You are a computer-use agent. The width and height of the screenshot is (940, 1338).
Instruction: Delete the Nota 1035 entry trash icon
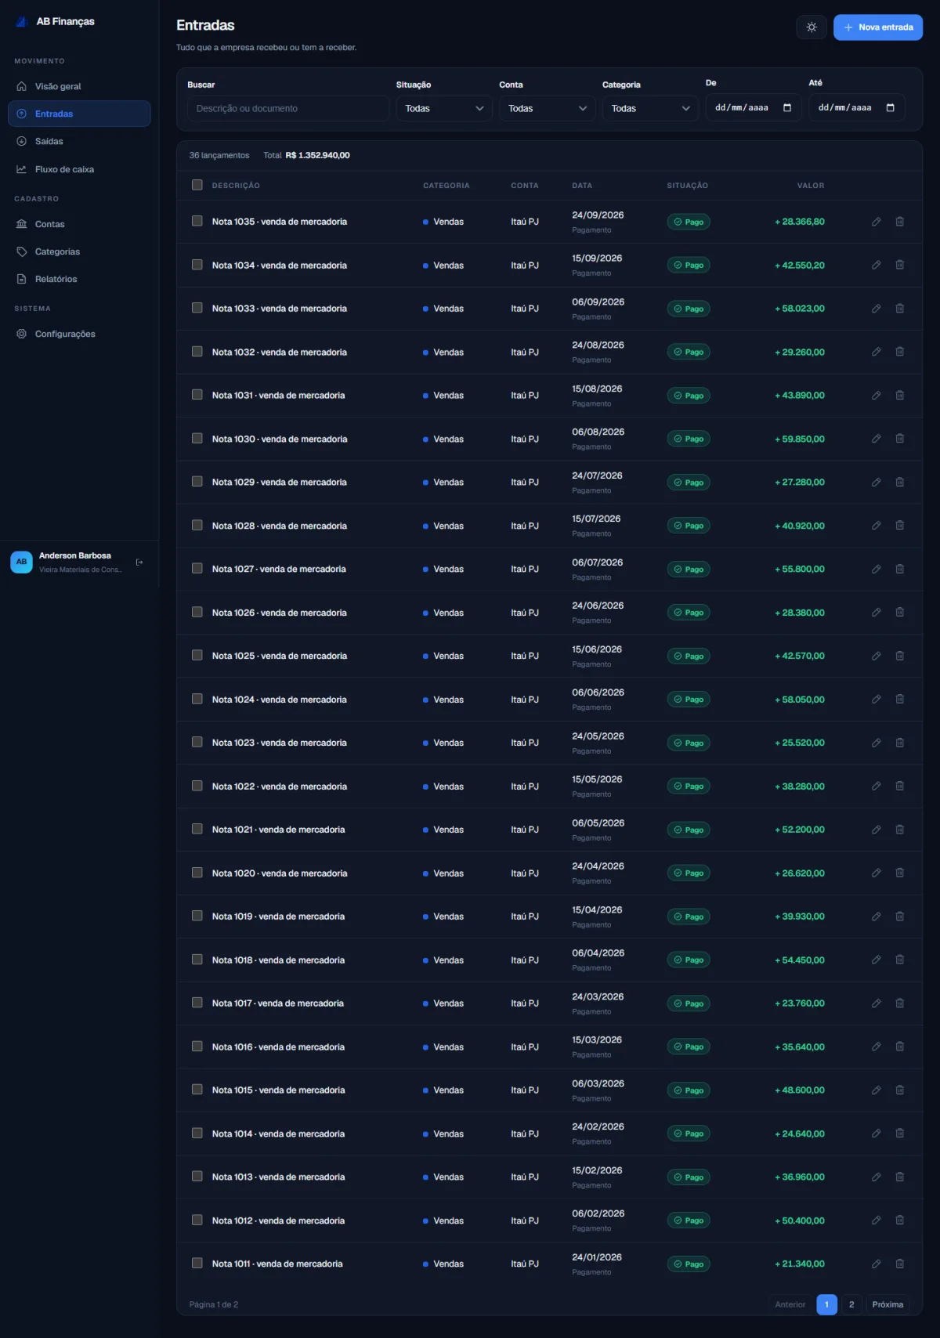coord(900,222)
